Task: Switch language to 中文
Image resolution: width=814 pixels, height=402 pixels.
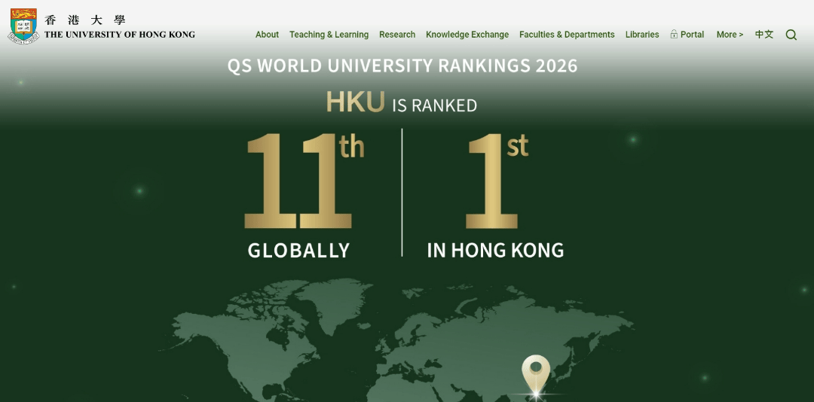Action: (764, 35)
